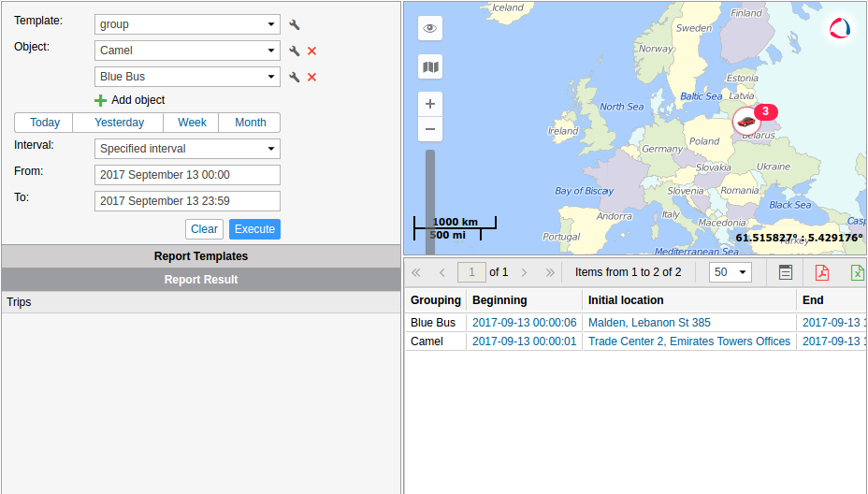Click the From date input field

[x=187, y=175]
